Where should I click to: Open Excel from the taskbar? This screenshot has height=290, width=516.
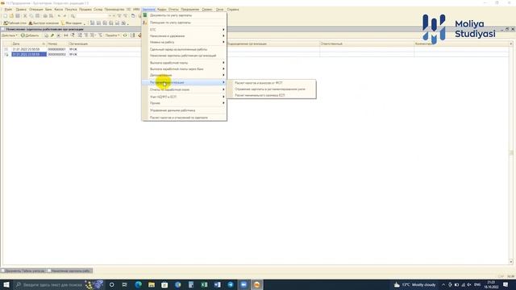click(204, 284)
